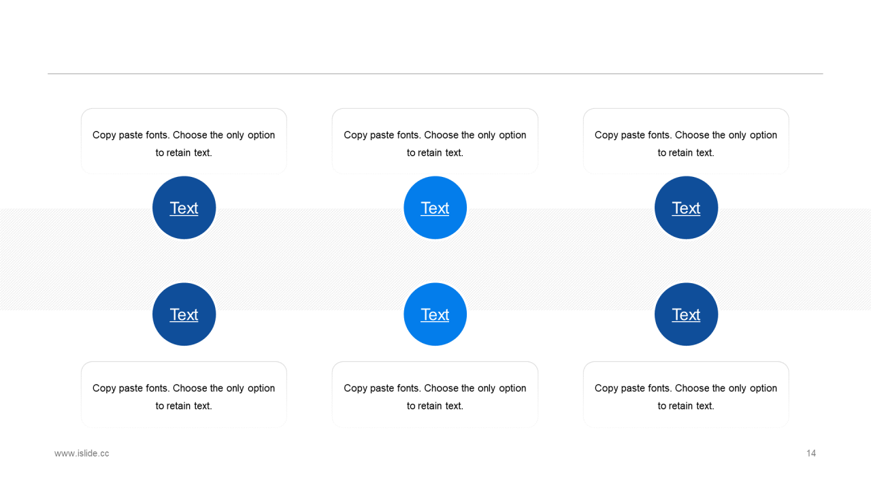The width and height of the screenshot is (871, 490).
Task: Click the bottom-right 'Copy paste fonts' text box
Action: [x=686, y=396]
